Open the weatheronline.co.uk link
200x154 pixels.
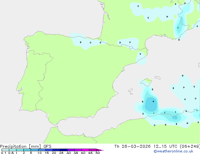pyautogui.click(x=174, y=151)
